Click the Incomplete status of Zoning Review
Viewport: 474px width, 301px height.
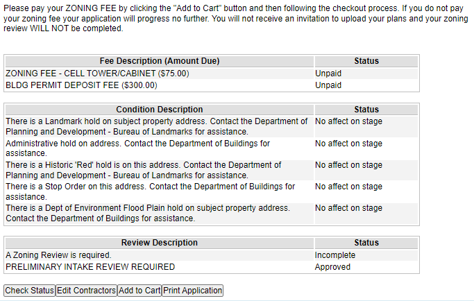(335, 255)
